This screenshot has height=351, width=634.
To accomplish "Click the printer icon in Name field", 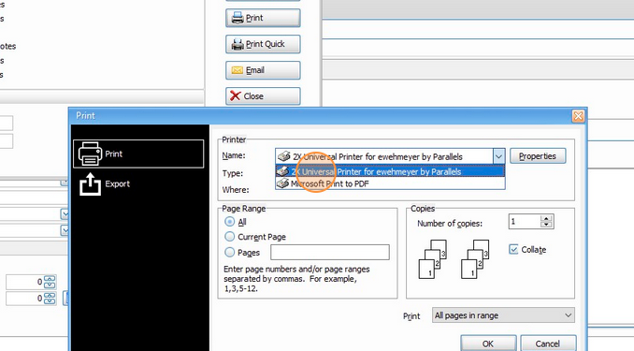I will pyautogui.click(x=284, y=156).
